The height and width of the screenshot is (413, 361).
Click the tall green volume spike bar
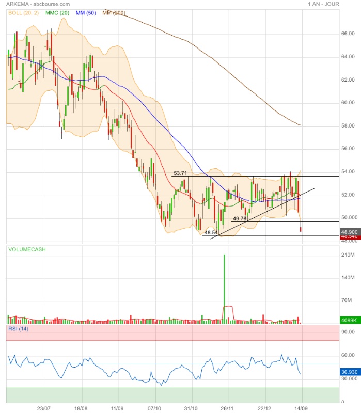click(x=225, y=289)
